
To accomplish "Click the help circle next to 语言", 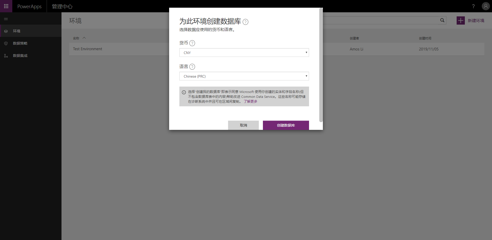I will click(192, 67).
